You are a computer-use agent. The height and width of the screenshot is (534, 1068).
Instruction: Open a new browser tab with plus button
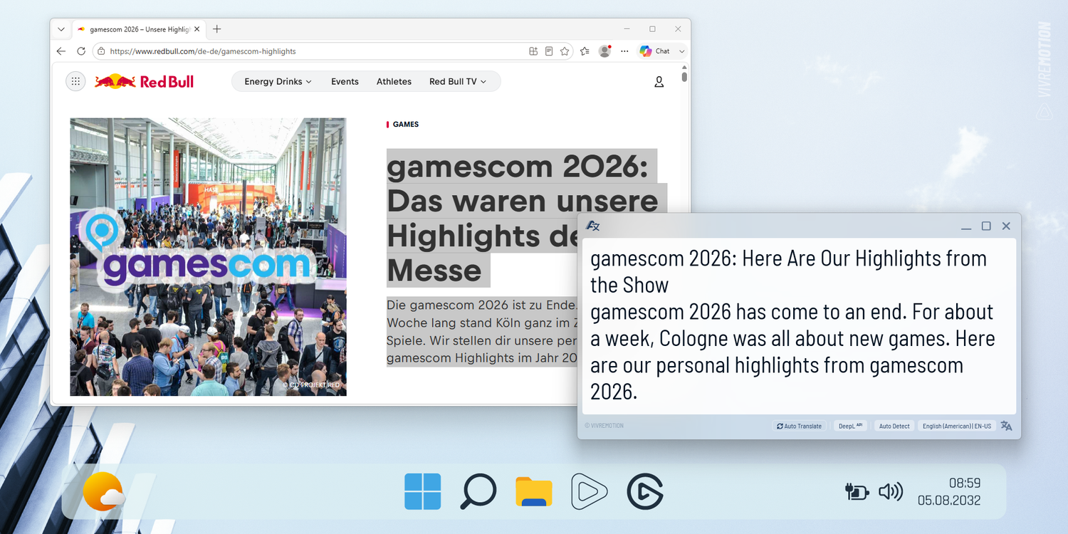217,29
